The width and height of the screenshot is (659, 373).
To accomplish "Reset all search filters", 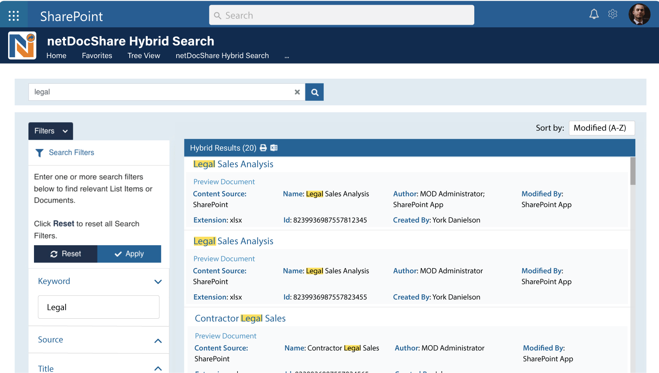I will tap(66, 254).
